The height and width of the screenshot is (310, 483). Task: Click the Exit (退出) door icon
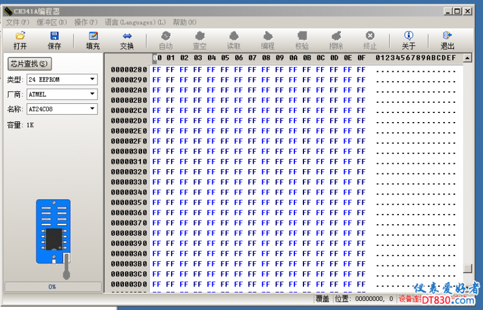(447, 36)
